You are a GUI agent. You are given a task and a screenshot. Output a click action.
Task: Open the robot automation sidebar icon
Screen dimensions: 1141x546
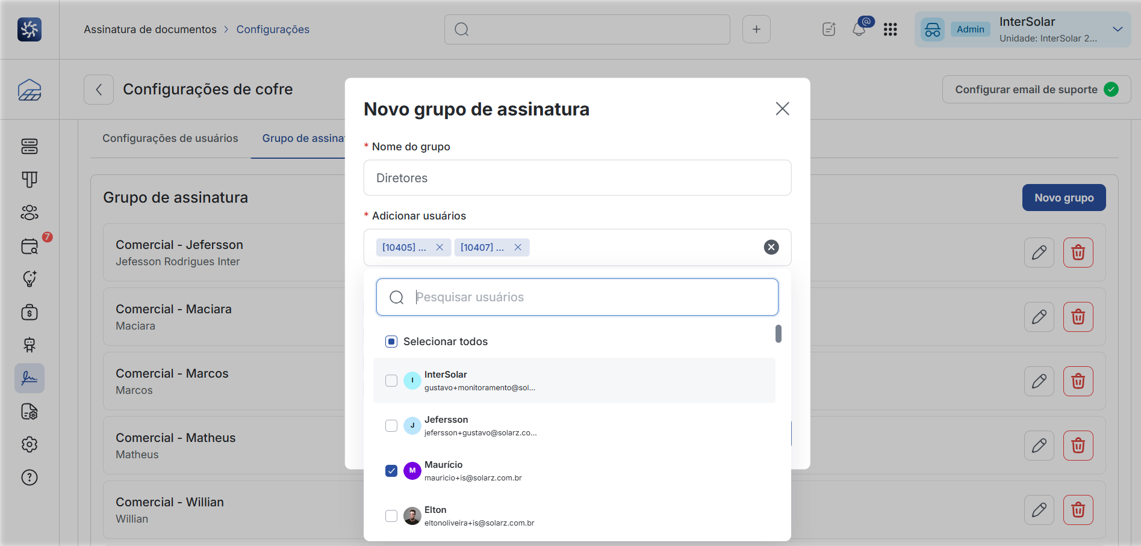coord(30,345)
